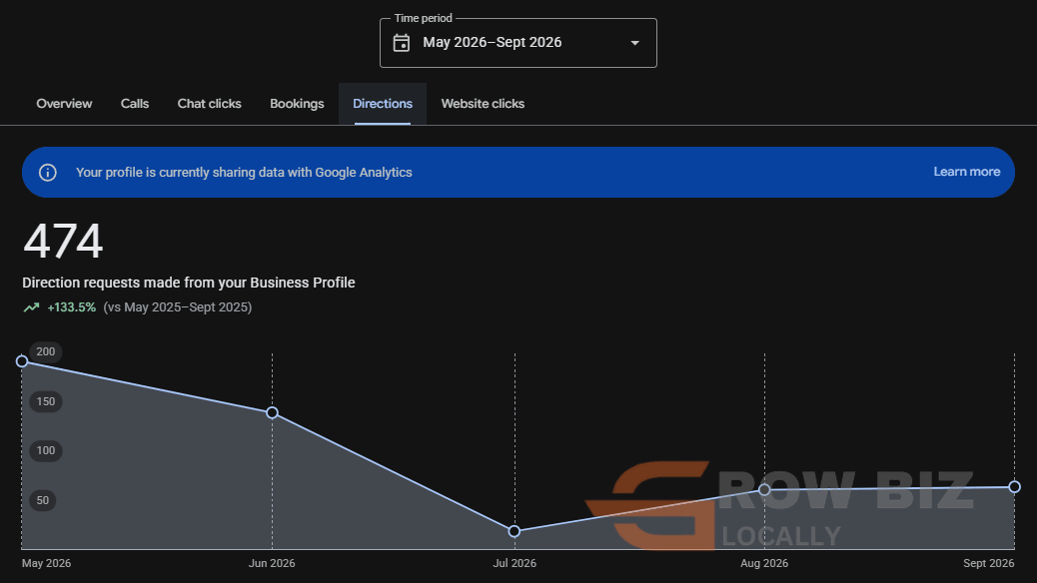Click the May 2026 x-axis label
1037x583 pixels.
(x=46, y=563)
